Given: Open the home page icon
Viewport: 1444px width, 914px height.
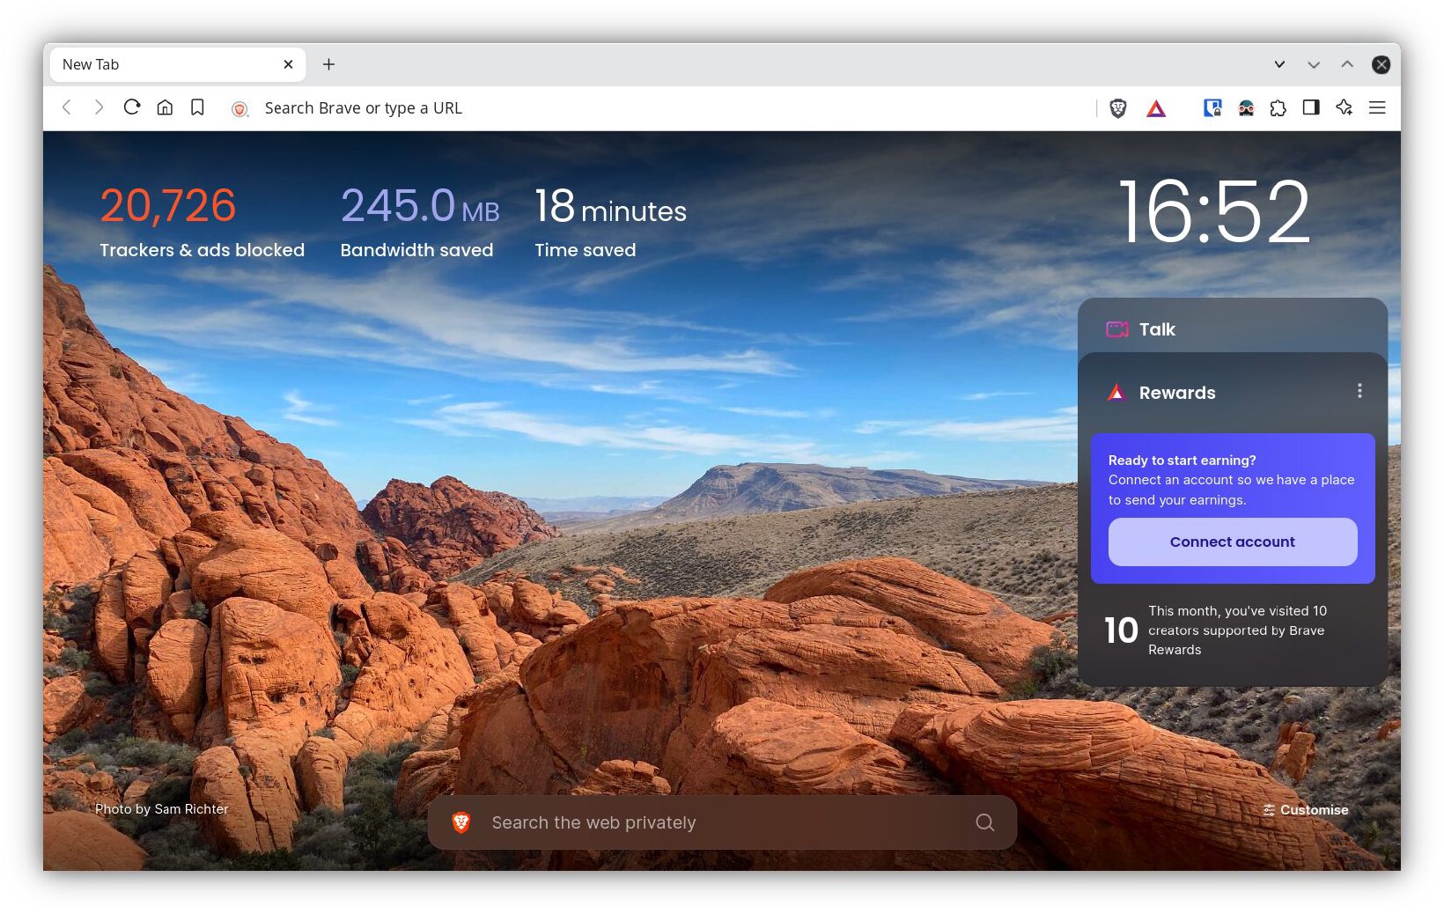Looking at the screenshot, I should click(165, 107).
